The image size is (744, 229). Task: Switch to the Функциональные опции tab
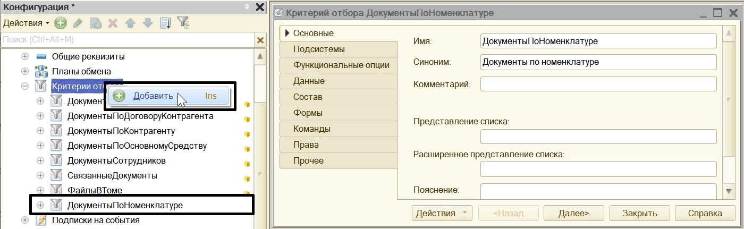click(x=338, y=65)
